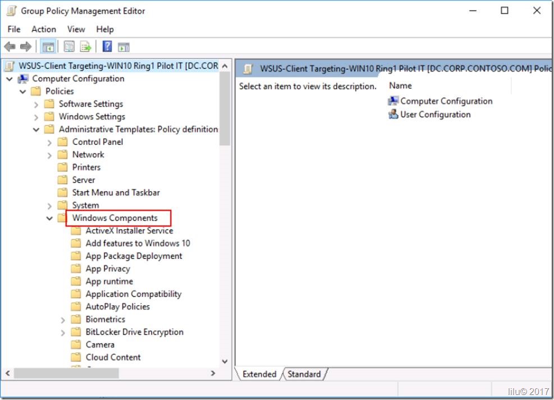Expand the Windows Settings node
This screenshot has width=554, height=400.
(x=36, y=117)
